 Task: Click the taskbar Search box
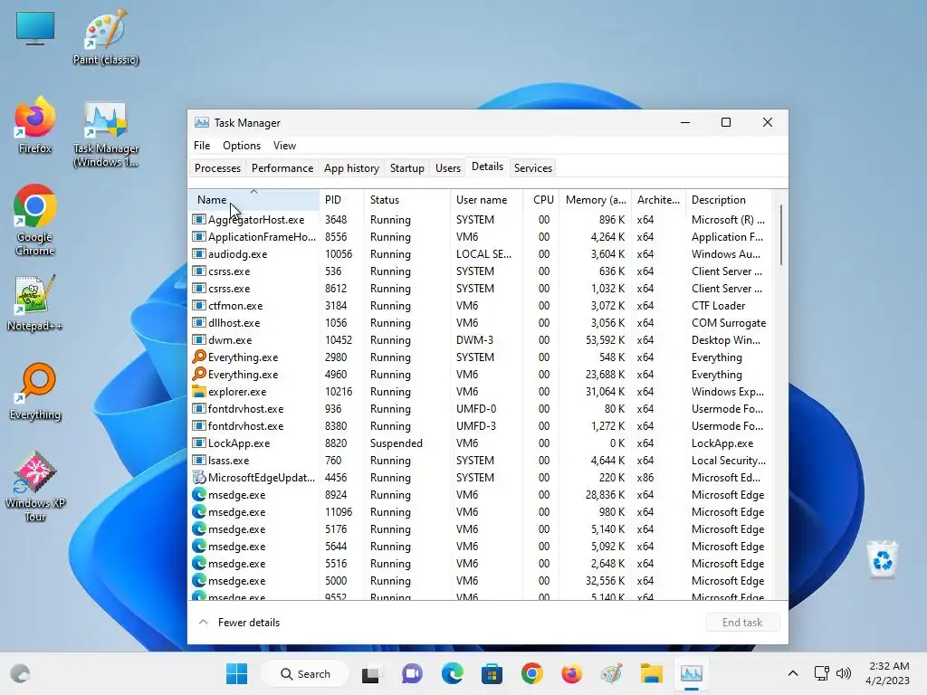304,673
